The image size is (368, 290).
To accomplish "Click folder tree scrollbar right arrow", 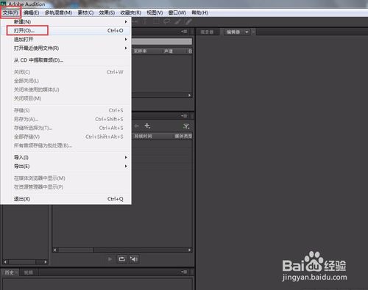I will click(x=46, y=262).
